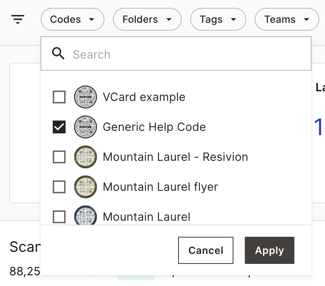Focus the Search input field
The image size is (325, 286).
(176, 54)
